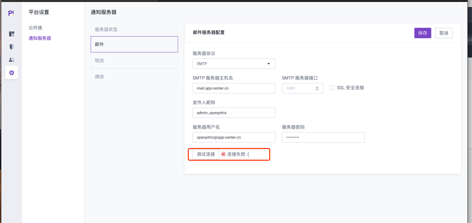The width and height of the screenshot is (472, 223).
Task: Open the dashboard icon in sidebar
Action: click(x=12, y=34)
